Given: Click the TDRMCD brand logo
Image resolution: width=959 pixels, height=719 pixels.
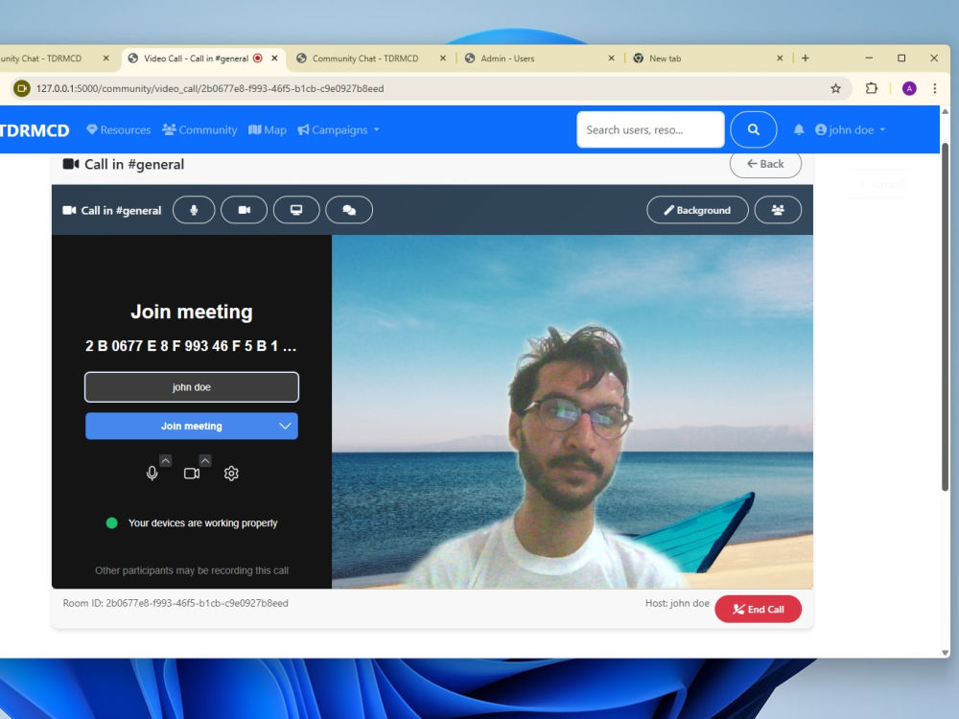Looking at the screenshot, I should (35, 130).
